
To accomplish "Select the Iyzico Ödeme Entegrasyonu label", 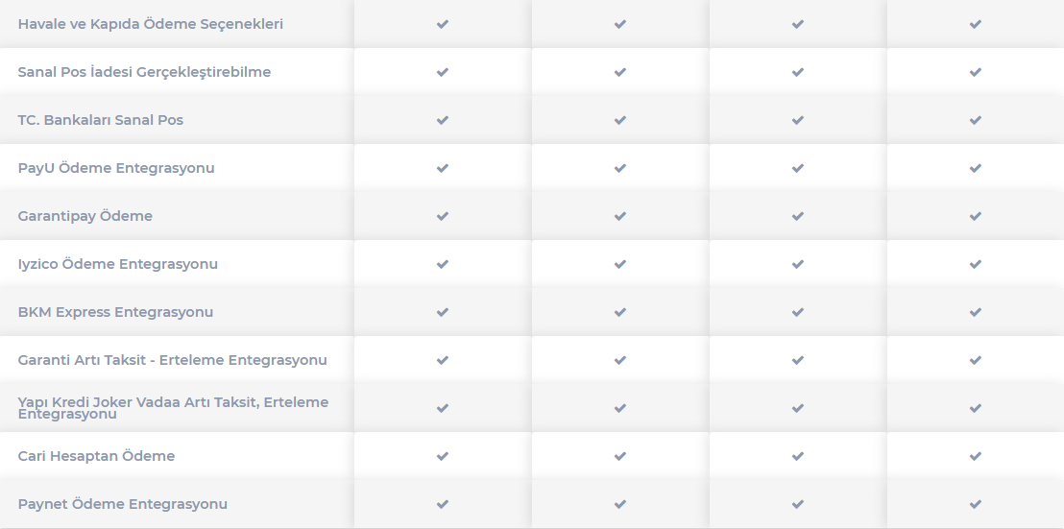I will point(118,265).
